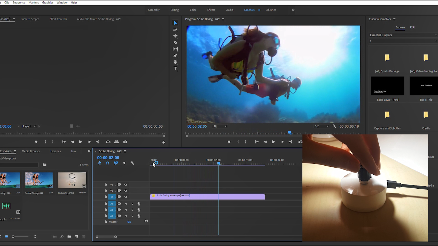Screen dimensions: 438x246
Task: Select the Pen tool
Action: pos(175,55)
